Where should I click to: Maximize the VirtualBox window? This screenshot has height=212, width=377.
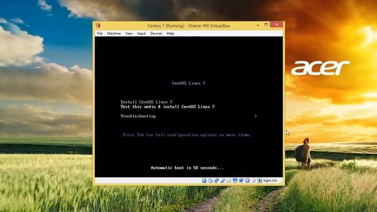click(x=266, y=25)
